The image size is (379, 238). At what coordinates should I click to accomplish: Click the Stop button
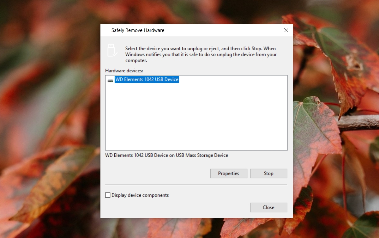point(268,174)
